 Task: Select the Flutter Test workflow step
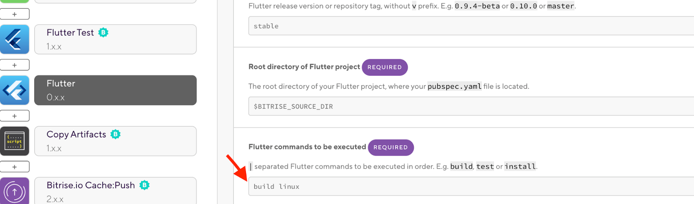pyautogui.click(x=115, y=39)
